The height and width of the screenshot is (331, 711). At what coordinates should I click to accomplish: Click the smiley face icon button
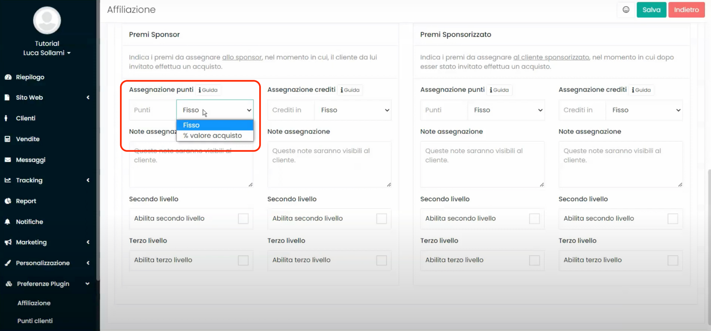tap(626, 10)
